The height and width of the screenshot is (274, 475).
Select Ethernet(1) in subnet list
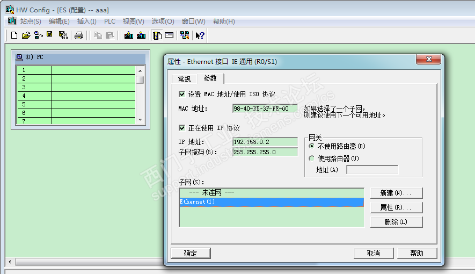[272, 202]
